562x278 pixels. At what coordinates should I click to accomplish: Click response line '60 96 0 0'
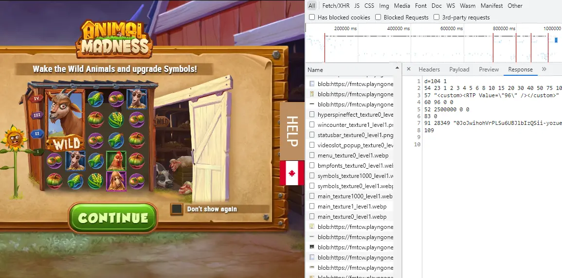click(438, 103)
